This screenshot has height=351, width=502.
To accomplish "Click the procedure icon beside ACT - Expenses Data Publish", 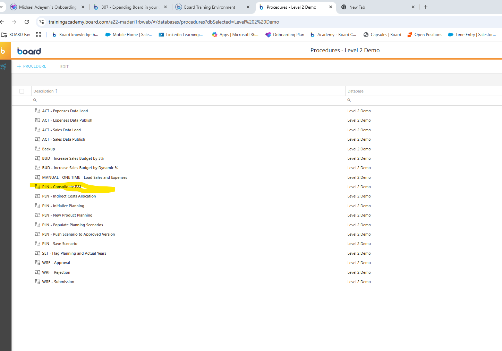I will [x=37, y=120].
